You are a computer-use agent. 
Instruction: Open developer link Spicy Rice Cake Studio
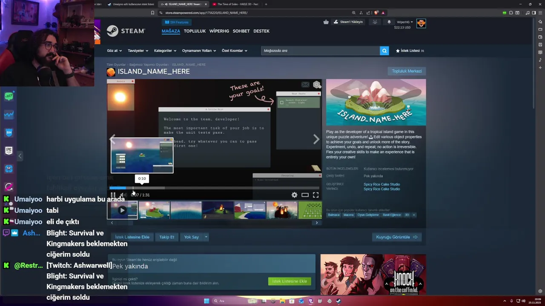[381, 184]
